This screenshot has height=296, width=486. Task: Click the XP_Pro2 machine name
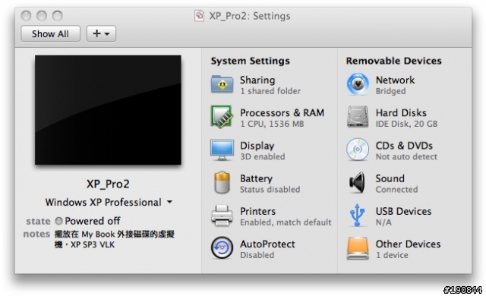[x=108, y=184]
